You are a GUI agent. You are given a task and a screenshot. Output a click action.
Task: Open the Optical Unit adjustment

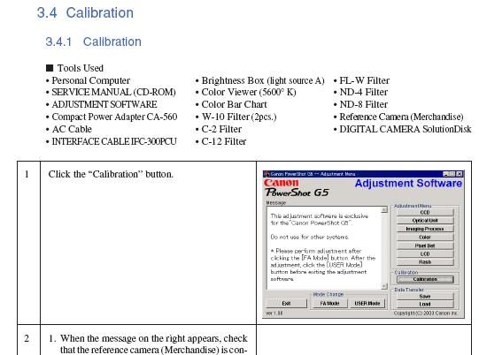click(x=425, y=220)
